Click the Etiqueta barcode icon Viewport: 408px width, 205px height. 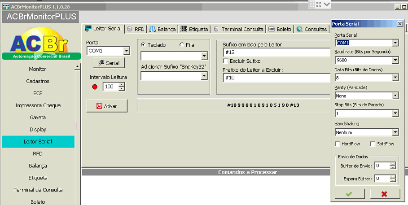click(184, 29)
